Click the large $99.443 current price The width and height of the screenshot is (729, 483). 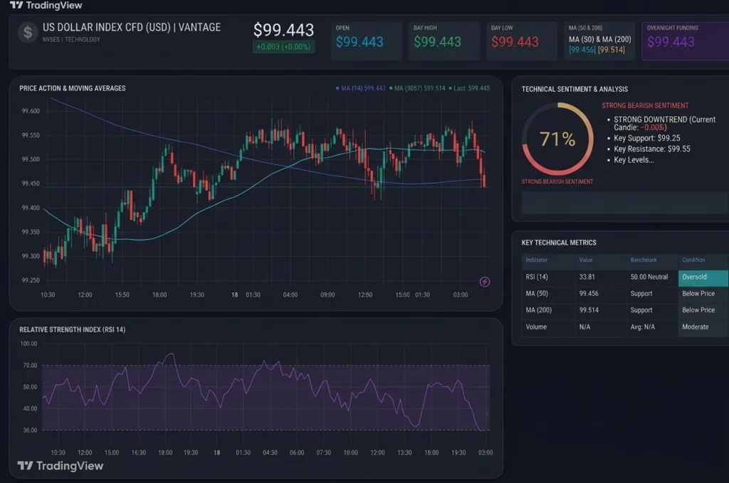coord(283,30)
